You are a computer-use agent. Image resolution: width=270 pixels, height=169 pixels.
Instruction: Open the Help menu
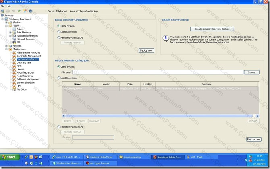(x=9, y=6)
